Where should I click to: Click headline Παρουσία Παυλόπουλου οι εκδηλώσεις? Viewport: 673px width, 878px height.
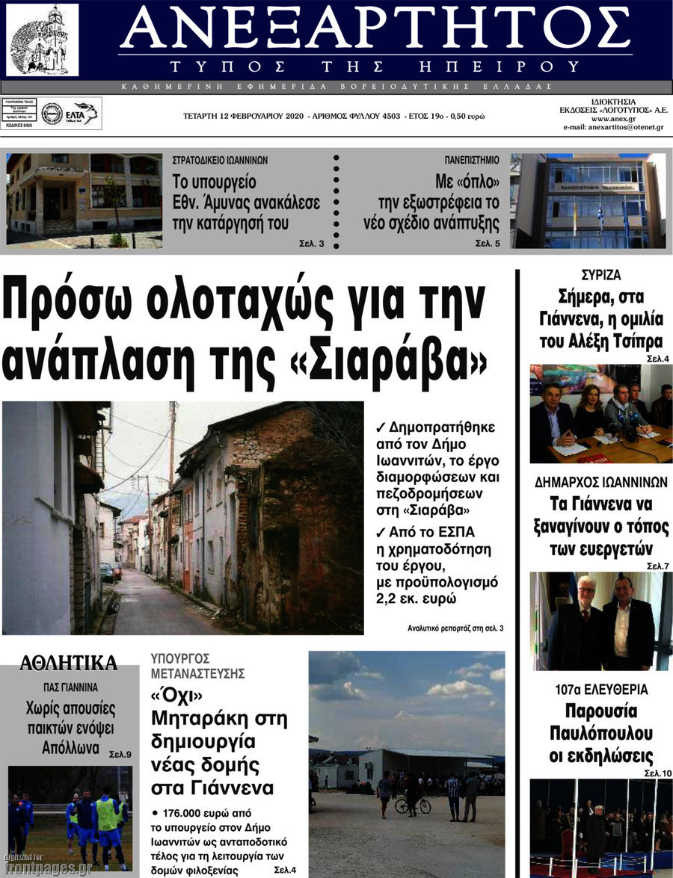(x=600, y=734)
